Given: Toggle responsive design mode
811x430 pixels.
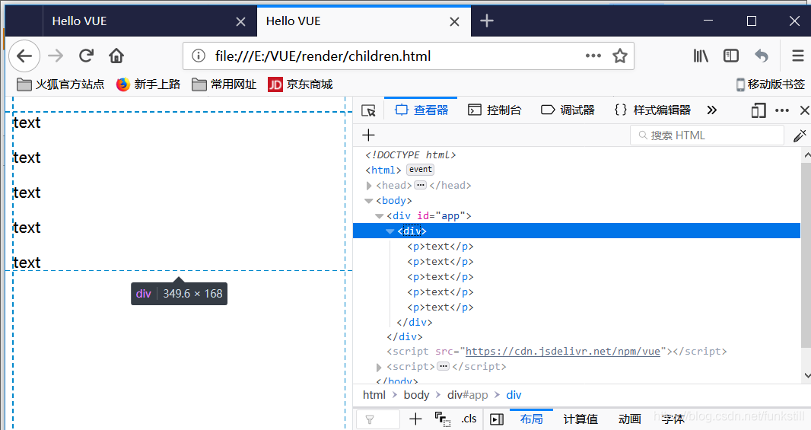Looking at the screenshot, I should (x=759, y=110).
